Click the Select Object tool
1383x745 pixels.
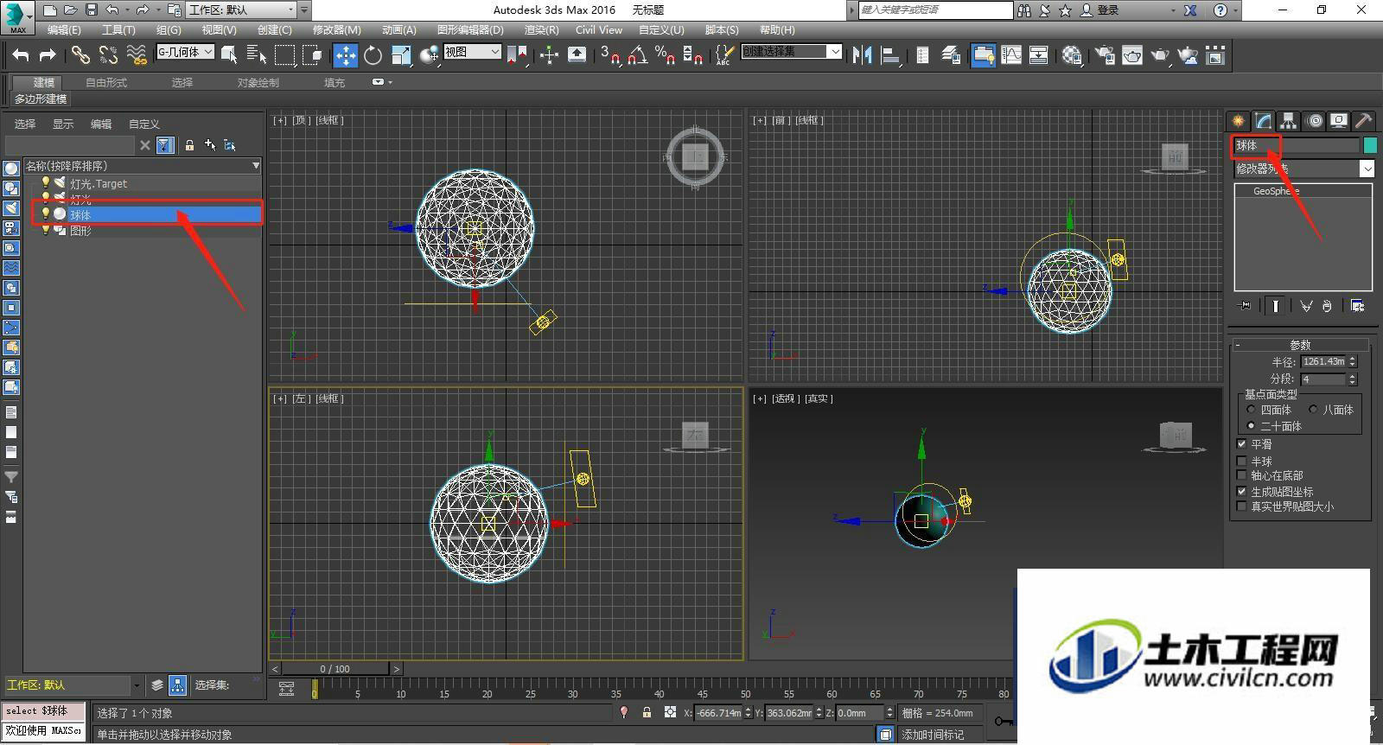click(229, 55)
